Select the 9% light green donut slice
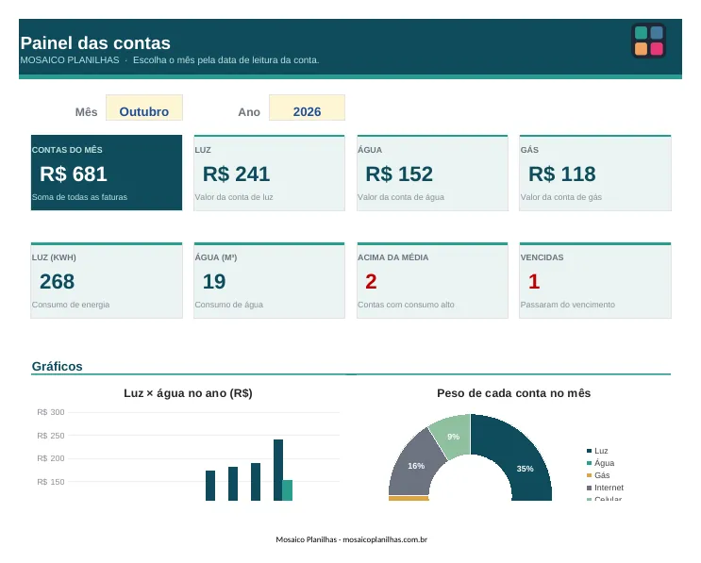 click(453, 437)
